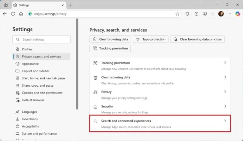
Task: Launch Copilot from the toolbar
Action: pyautogui.click(x=238, y=14)
